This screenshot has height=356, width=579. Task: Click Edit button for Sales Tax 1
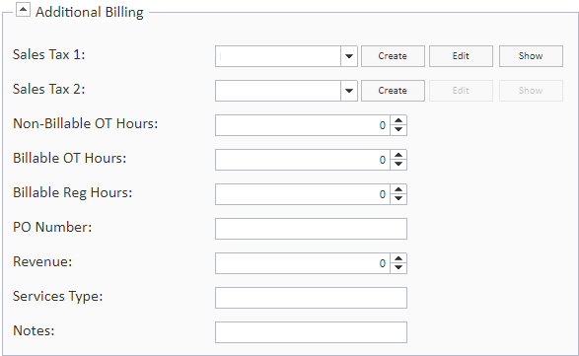coord(461,56)
